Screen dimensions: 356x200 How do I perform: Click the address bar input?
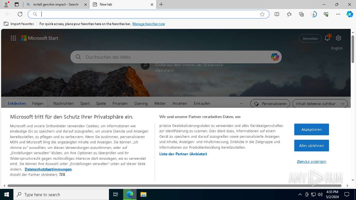point(149,14)
